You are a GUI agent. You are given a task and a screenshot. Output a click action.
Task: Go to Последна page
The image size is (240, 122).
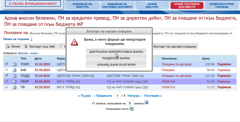click(153, 96)
